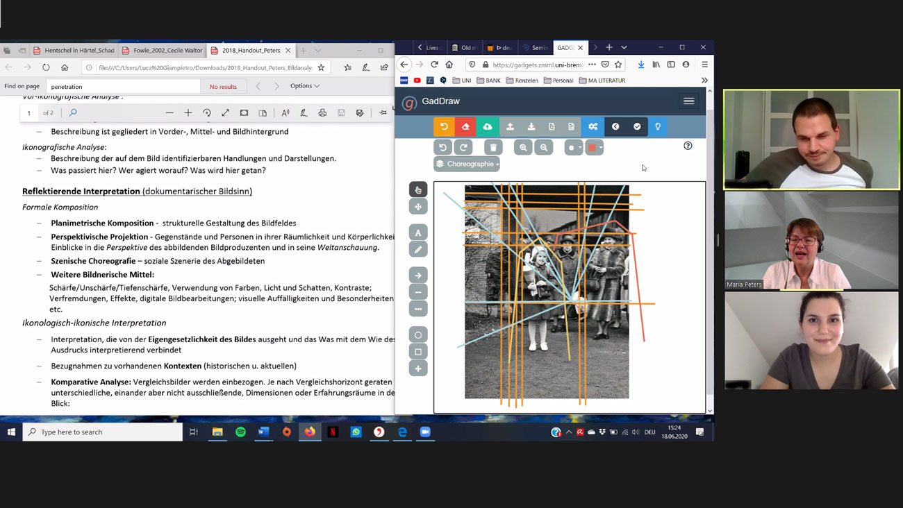This screenshot has width=903, height=508.
Task: Click the PDF export file icon in GadDraw
Action: click(552, 126)
